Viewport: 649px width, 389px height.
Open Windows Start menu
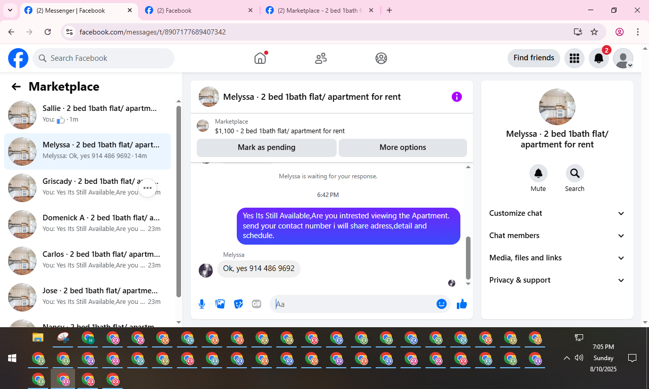click(x=12, y=358)
